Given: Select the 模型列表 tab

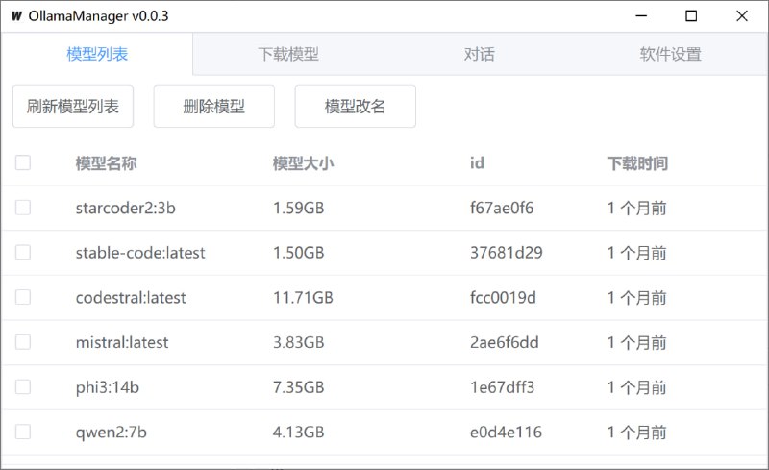Looking at the screenshot, I should (97, 54).
